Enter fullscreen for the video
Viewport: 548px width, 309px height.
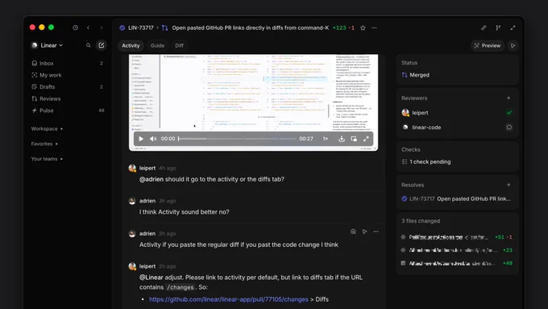pyautogui.click(x=366, y=139)
